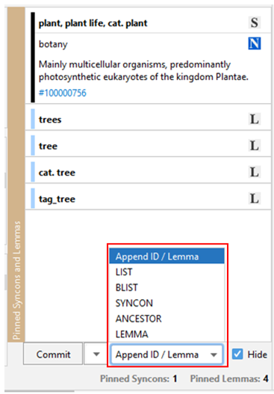This screenshot has height=394, width=274.
Task: Uncheck the Hide checkbox
Action: (x=237, y=354)
